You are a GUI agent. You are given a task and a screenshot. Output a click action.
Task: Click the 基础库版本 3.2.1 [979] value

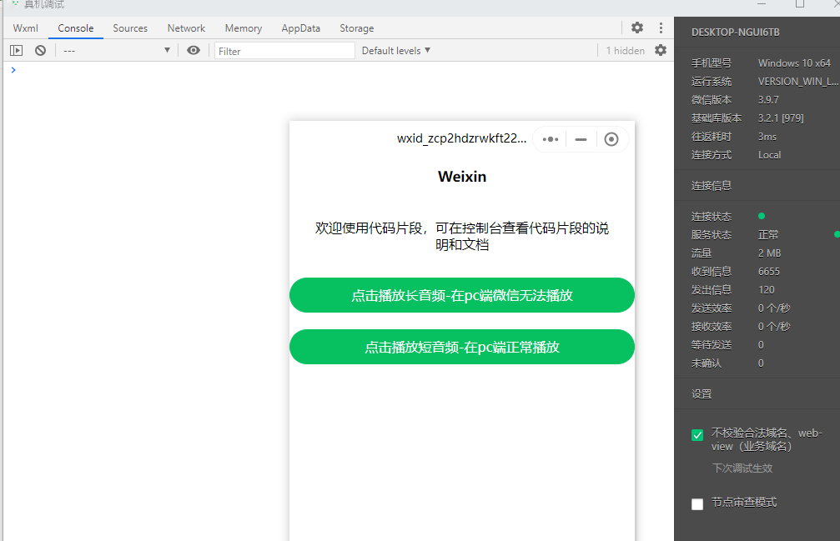click(781, 118)
